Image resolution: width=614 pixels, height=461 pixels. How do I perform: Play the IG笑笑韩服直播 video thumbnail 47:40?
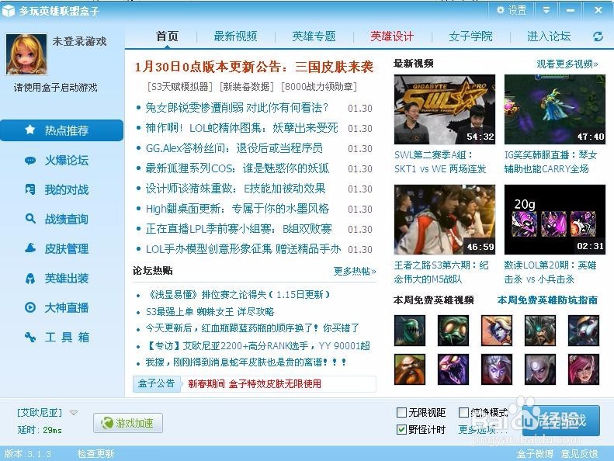pos(554,109)
